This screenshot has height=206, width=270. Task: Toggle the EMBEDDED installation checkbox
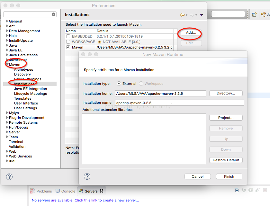68,36
